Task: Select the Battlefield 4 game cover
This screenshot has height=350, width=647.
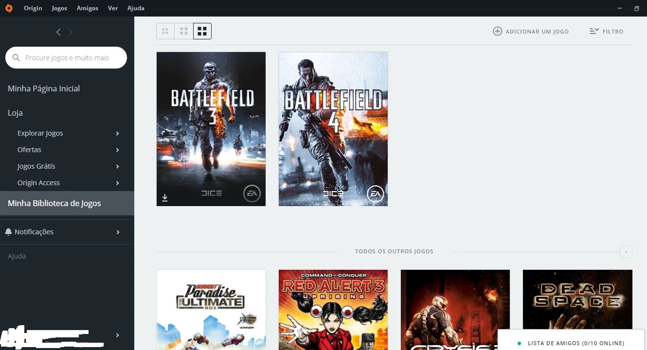Action: pyautogui.click(x=333, y=129)
